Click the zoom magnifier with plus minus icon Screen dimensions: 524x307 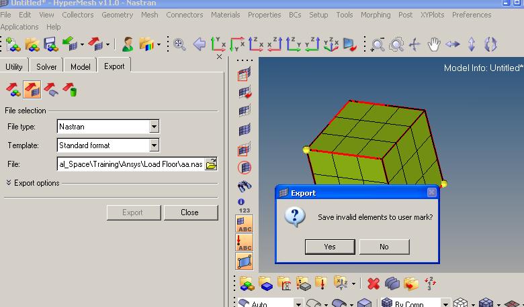(378, 45)
